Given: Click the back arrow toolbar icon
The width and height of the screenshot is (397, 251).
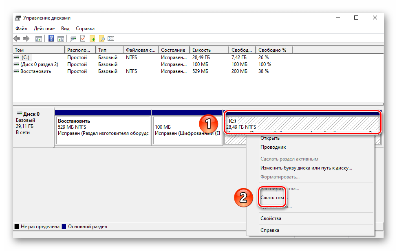Looking at the screenshot, I should click(x=17, y=39).
